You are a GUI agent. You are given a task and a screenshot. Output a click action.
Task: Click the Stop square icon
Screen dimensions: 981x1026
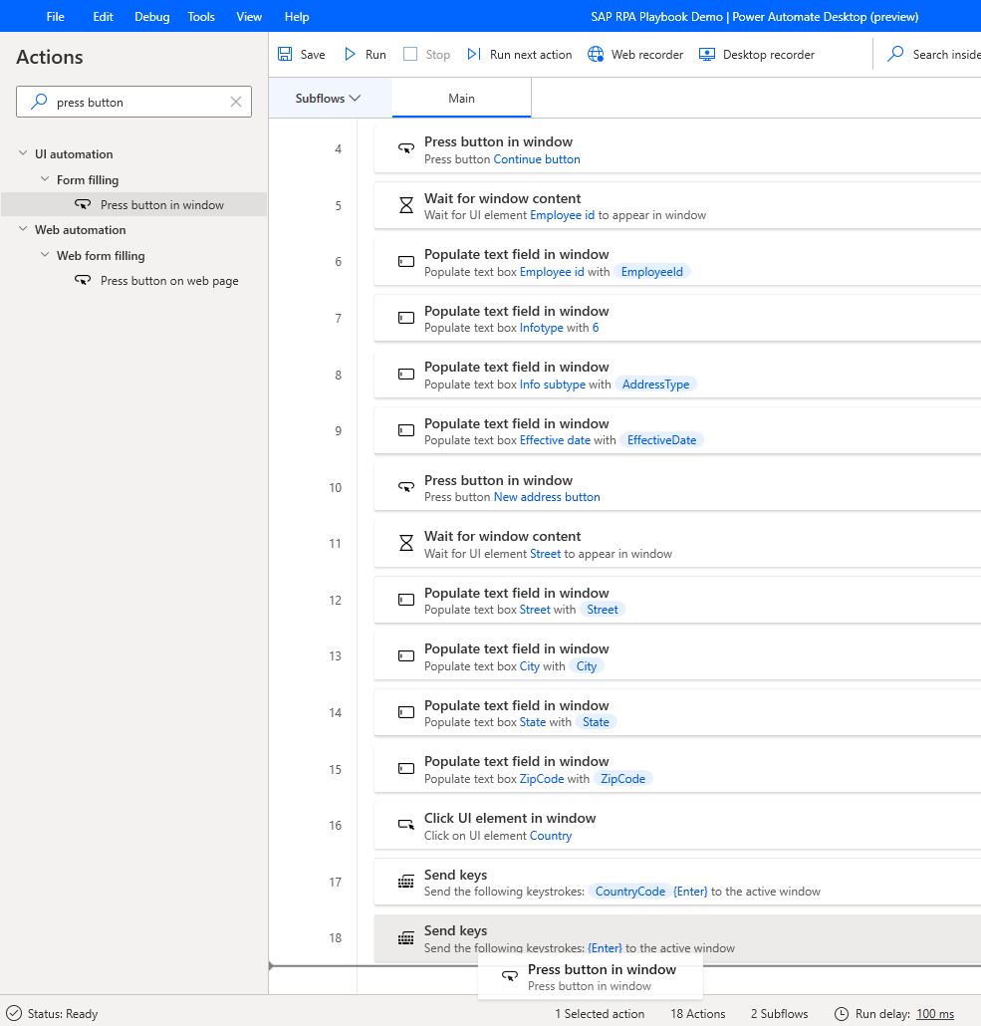click(410, 55)
